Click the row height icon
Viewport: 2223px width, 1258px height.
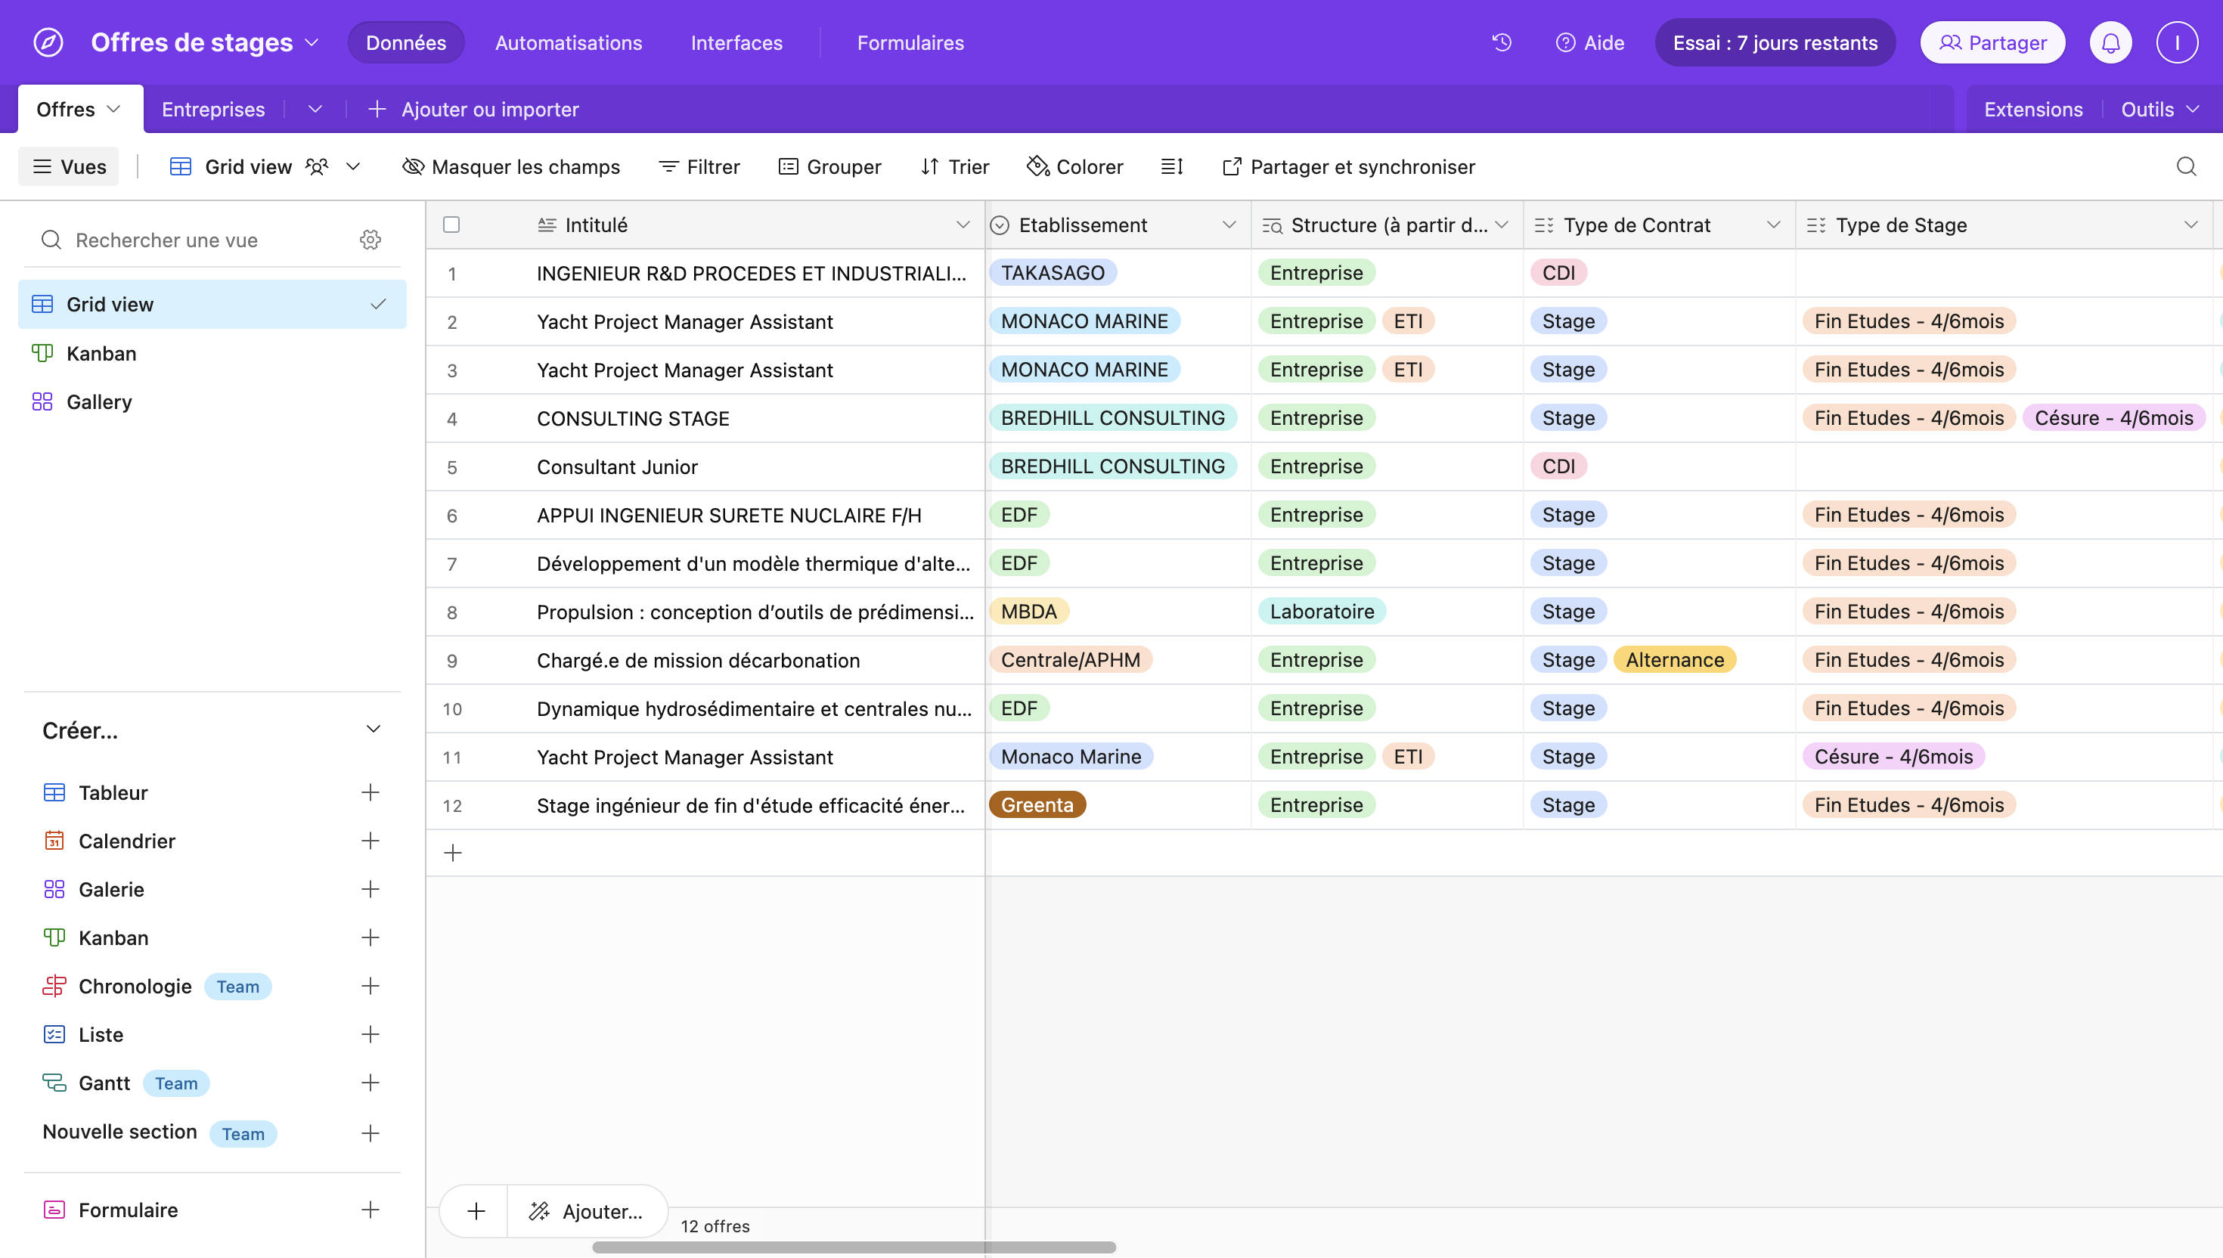pyautogui.click(x=1171, y=167)
